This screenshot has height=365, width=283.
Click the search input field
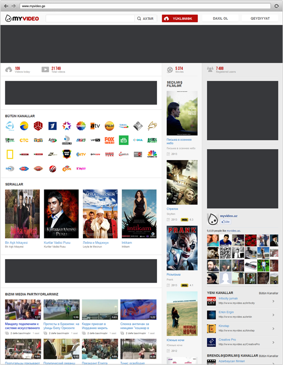91,18
